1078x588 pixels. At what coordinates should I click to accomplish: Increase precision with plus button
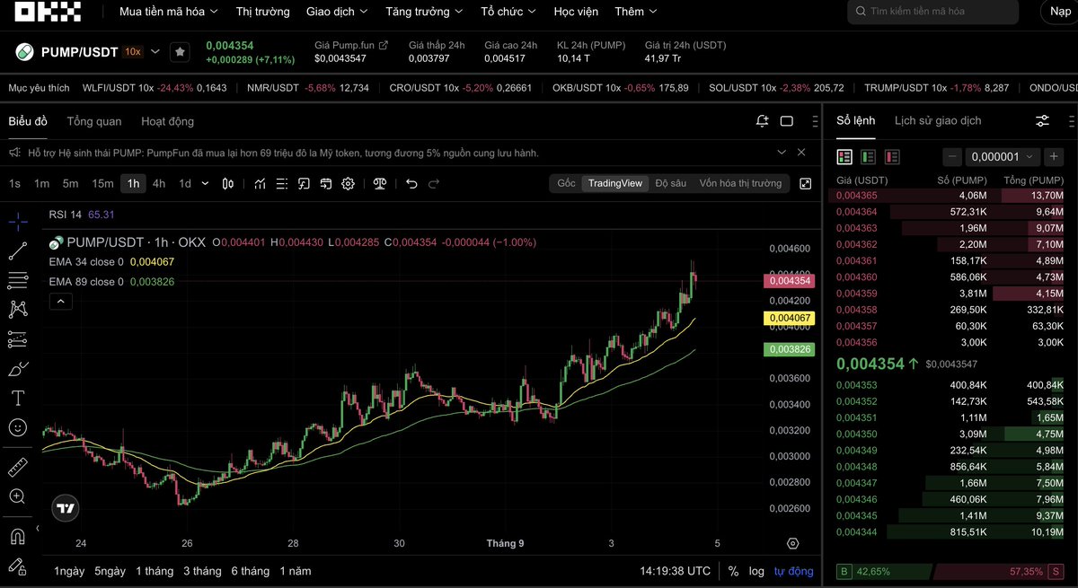tap(1054, 157)
